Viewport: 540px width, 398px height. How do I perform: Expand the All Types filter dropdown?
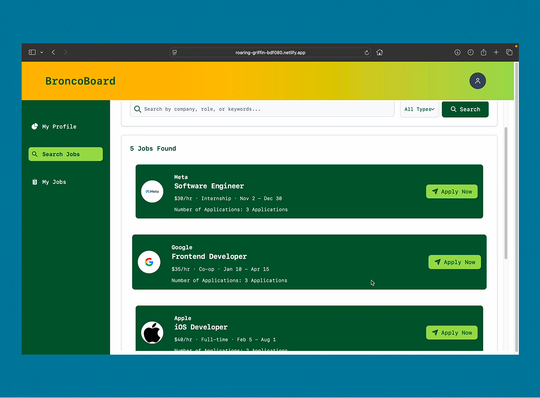click(x=419, y=109)
